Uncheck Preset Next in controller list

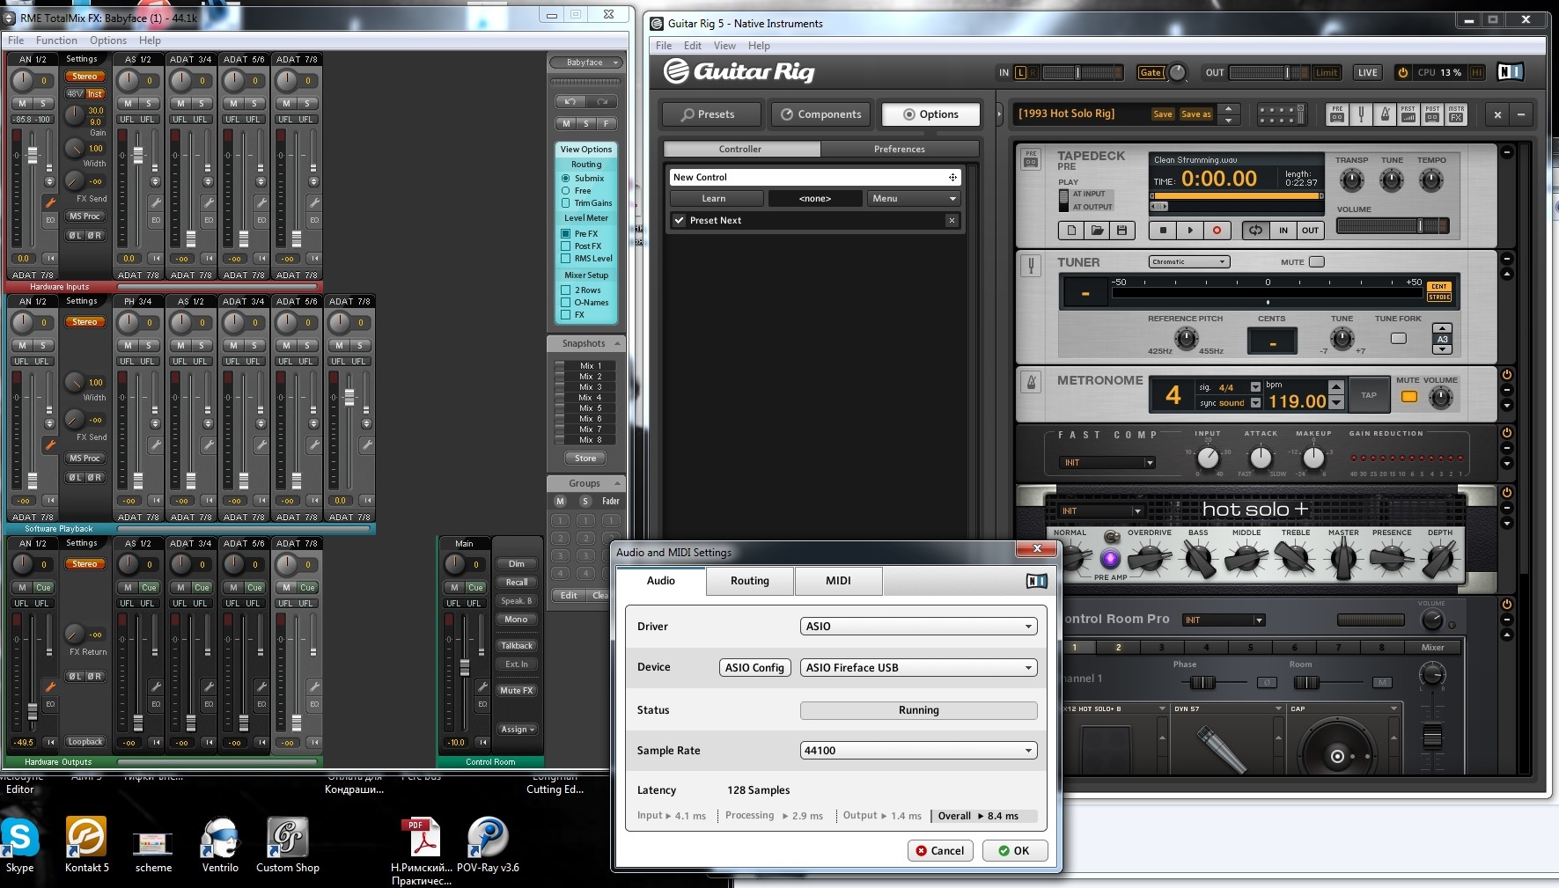679,221
